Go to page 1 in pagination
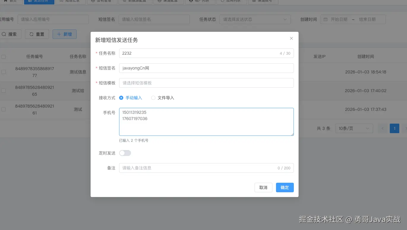 pos(395,128)
